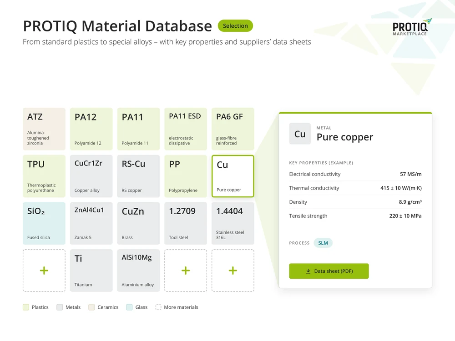Image resolution: width=455 pixels, height=341 pixels.
Task: Click the Pure copper heading in detail card
Action: tap(345, 137)
